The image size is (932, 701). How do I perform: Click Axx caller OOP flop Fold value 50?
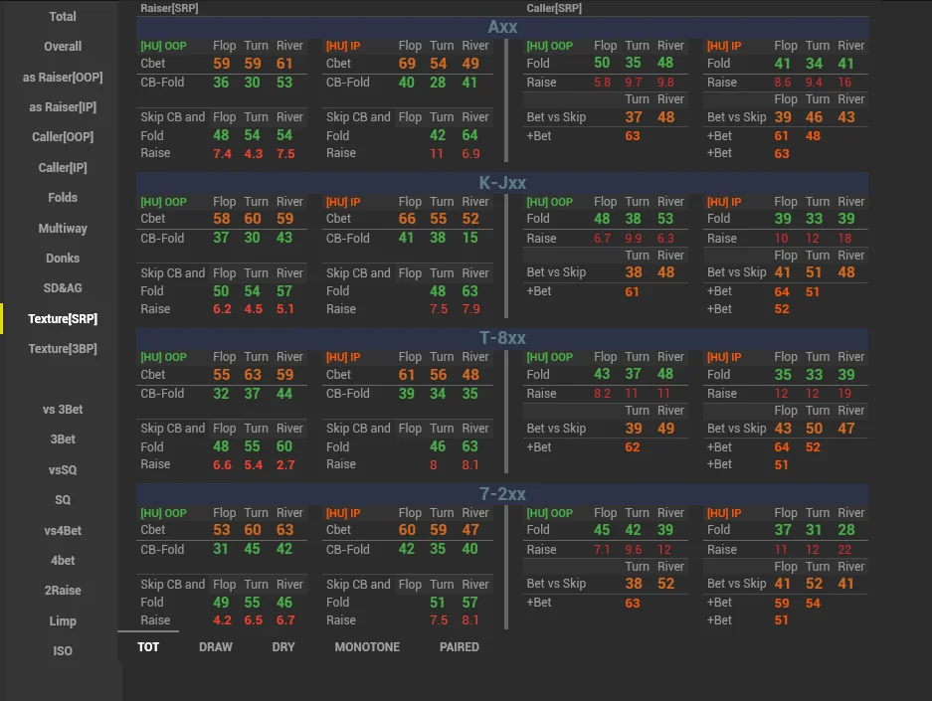tap(602, 63)
